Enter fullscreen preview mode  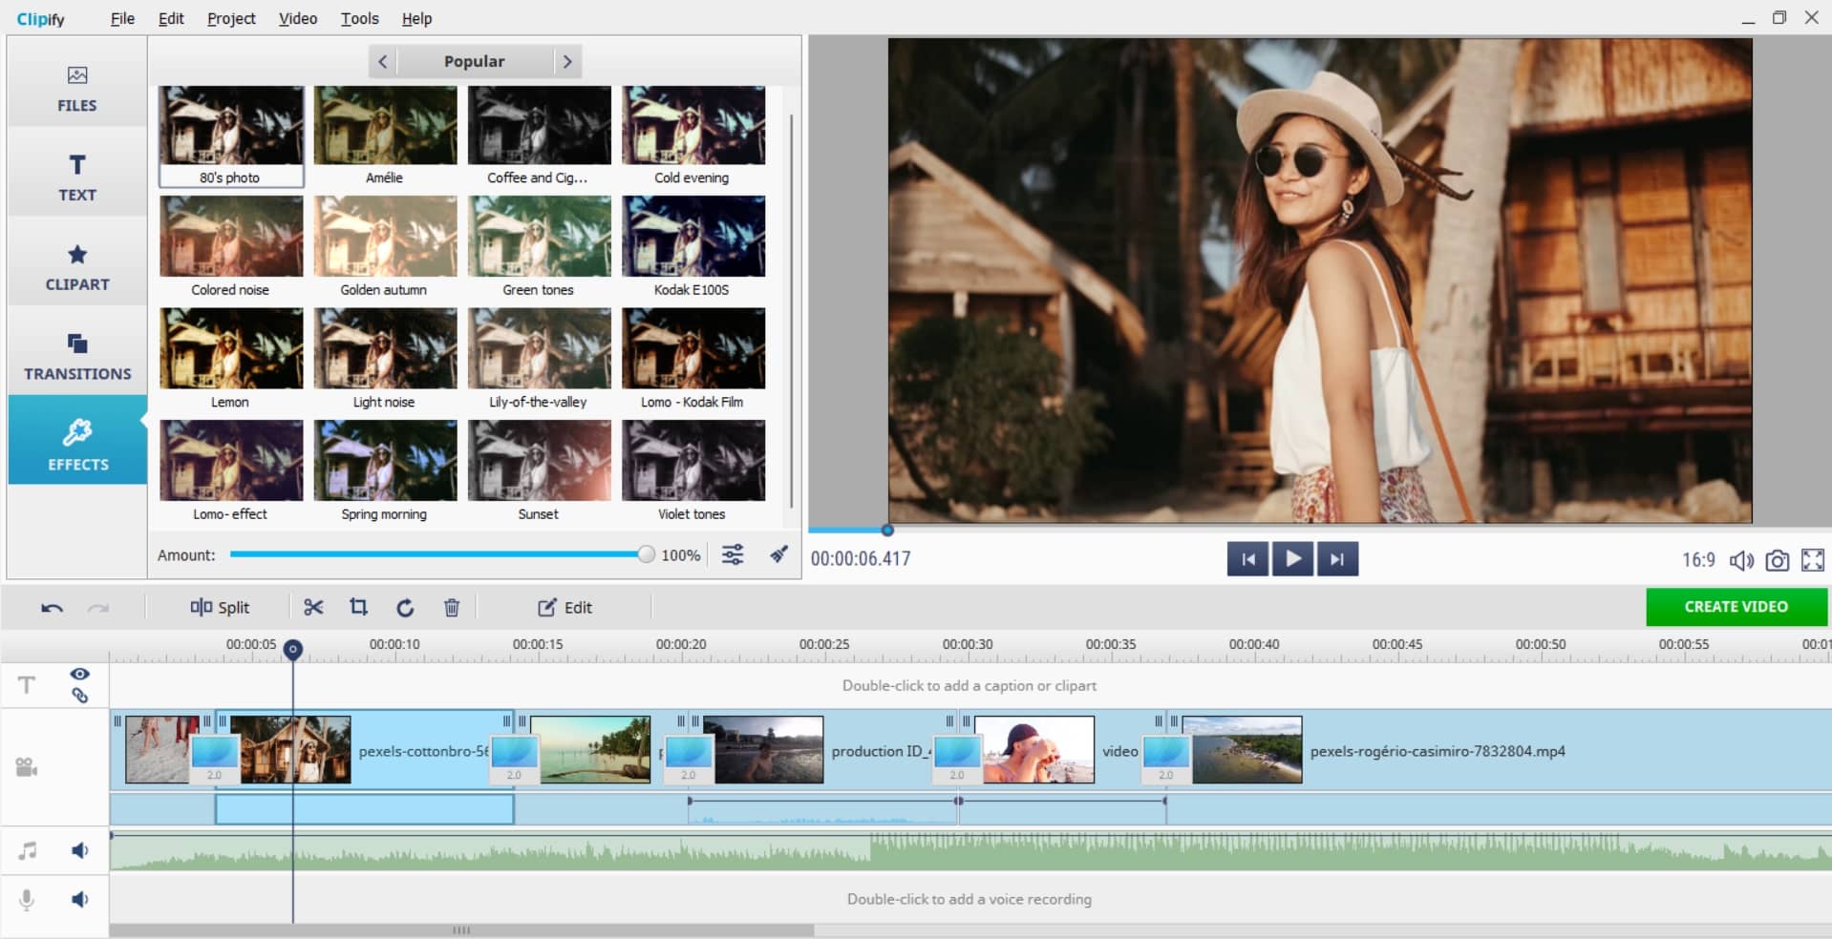pyautogui.click(x=1812, y=560)
